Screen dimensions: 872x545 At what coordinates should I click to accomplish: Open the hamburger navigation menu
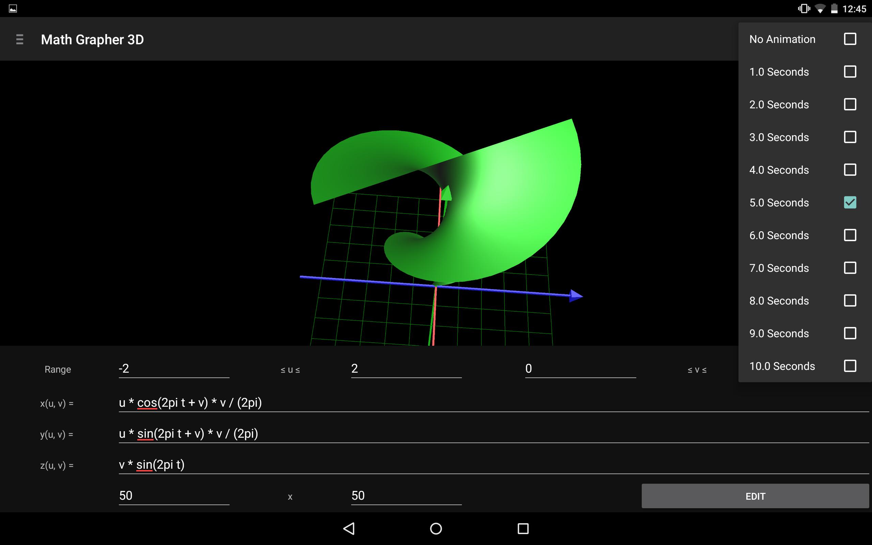pyautogui.click(x=20, y=39)
